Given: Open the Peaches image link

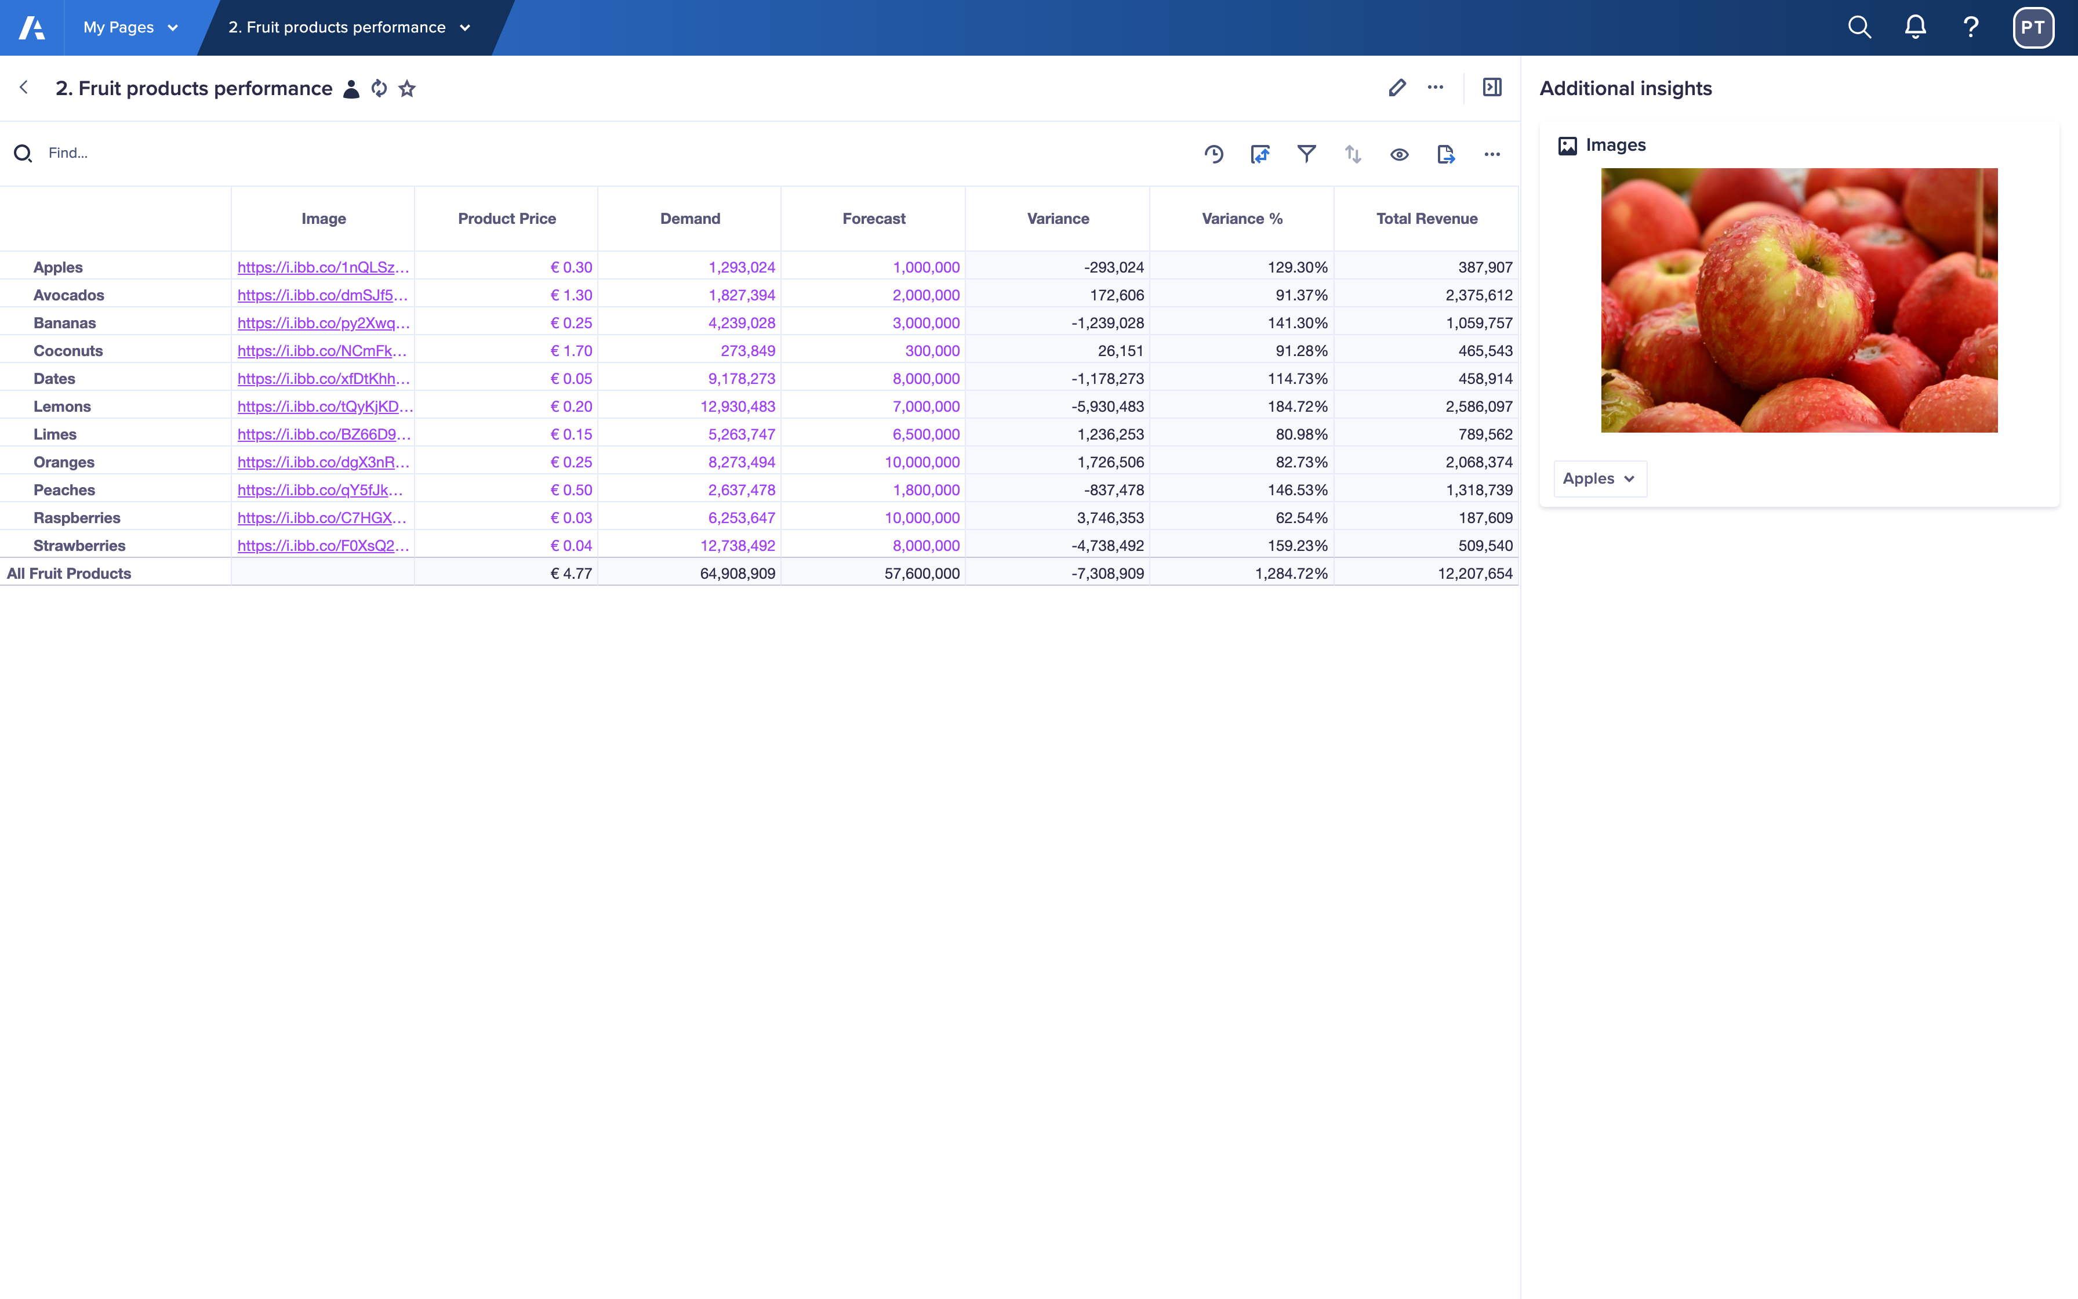Looking at the screenshot, I should tap(320, 489).
